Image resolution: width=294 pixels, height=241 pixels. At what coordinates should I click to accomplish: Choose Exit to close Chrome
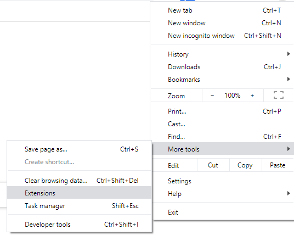pyautogui.click(x=222, y=212)
